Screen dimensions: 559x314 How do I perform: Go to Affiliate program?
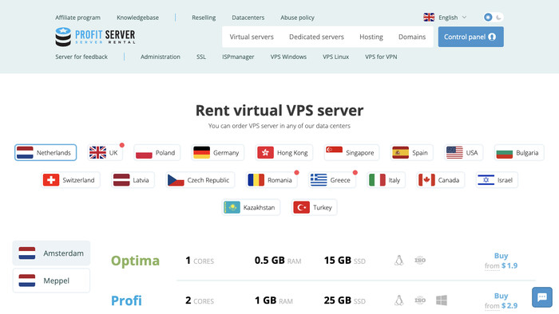[x=77, y=18]
